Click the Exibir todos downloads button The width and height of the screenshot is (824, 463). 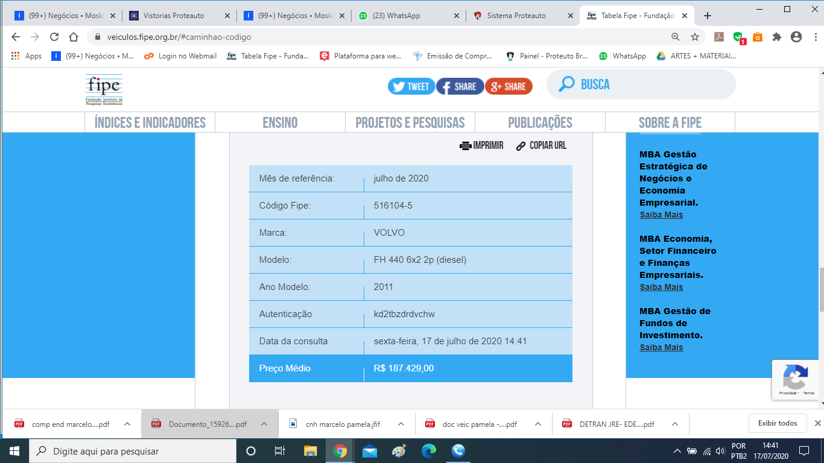coord(778,423)
